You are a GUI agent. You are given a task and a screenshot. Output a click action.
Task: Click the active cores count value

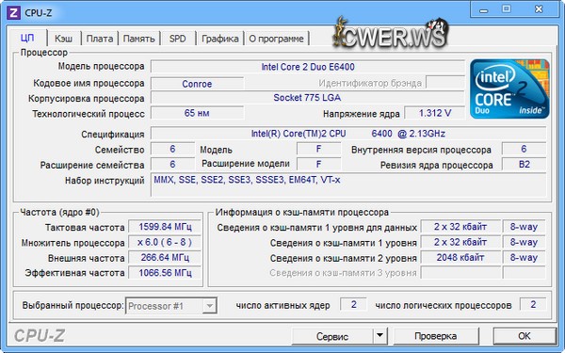(353, 304)
